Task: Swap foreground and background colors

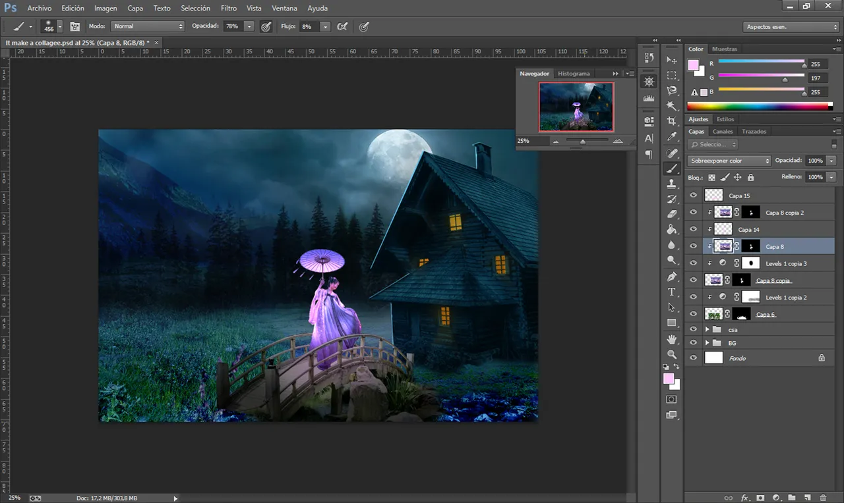Action: [677, 367]
